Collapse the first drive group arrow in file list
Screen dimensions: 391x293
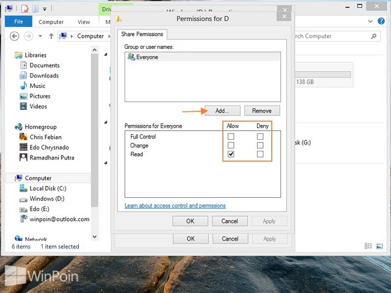(x=106, y=54)
